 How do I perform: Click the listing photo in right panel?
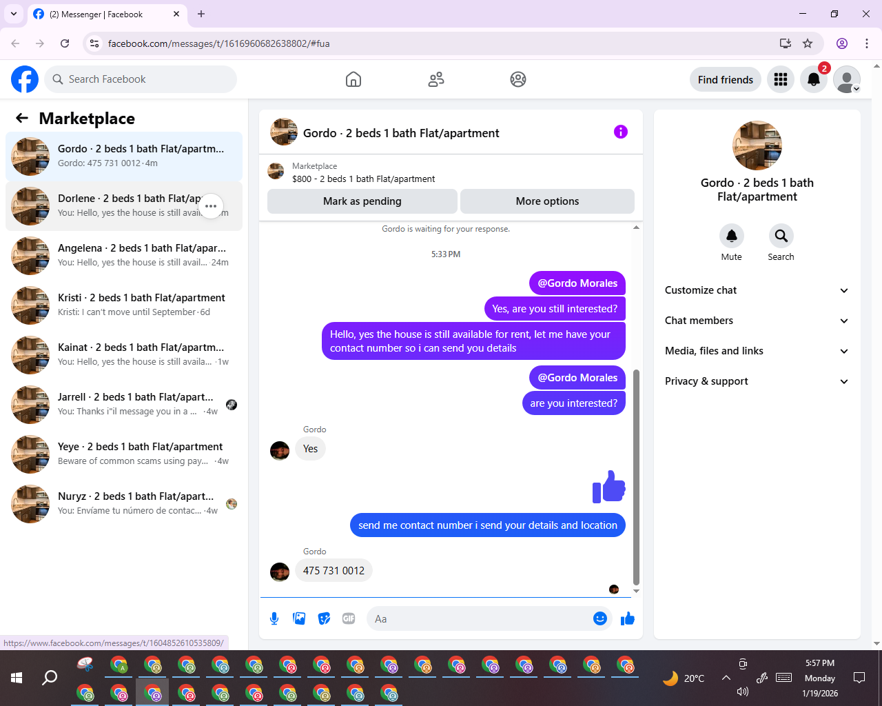757,145
